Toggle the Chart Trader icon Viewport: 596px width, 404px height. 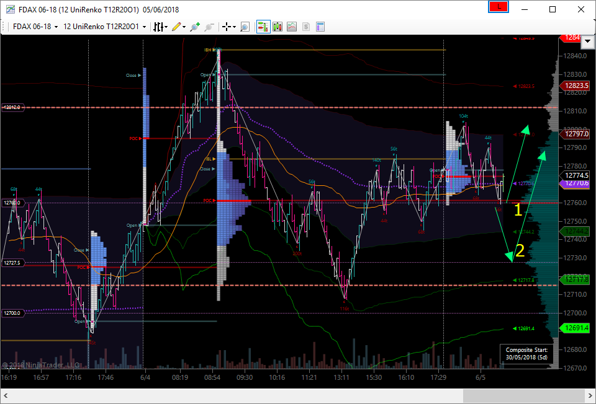[x=263, y=27]
